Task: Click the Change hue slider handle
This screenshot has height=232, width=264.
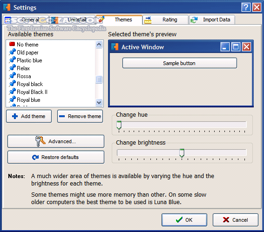Action: [119, 125]
